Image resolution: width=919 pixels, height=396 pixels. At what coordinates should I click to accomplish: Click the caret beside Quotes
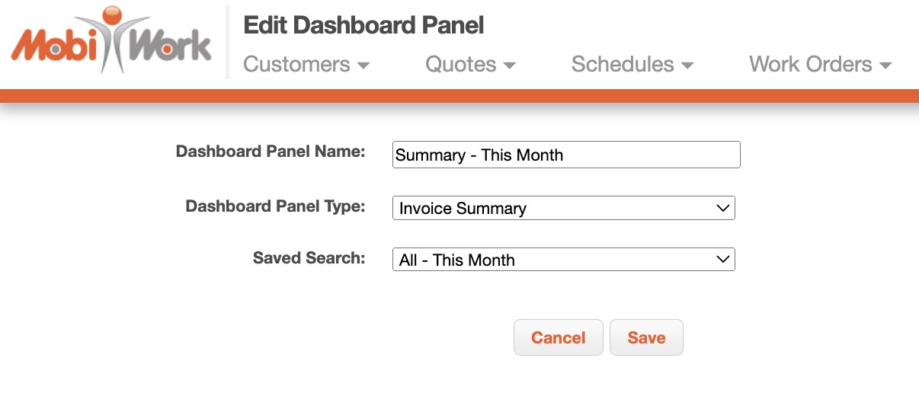coord(510,66)
